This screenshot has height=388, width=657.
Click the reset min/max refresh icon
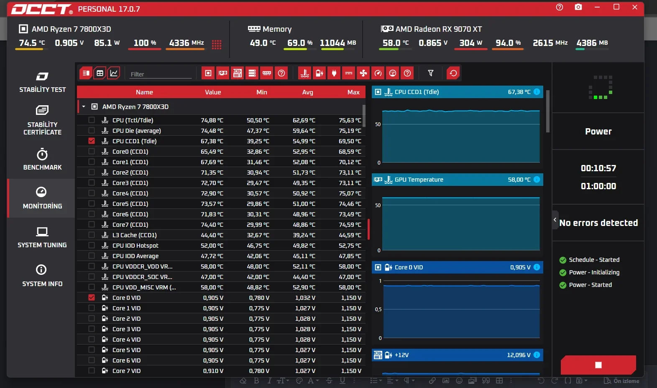pos(453,73)
